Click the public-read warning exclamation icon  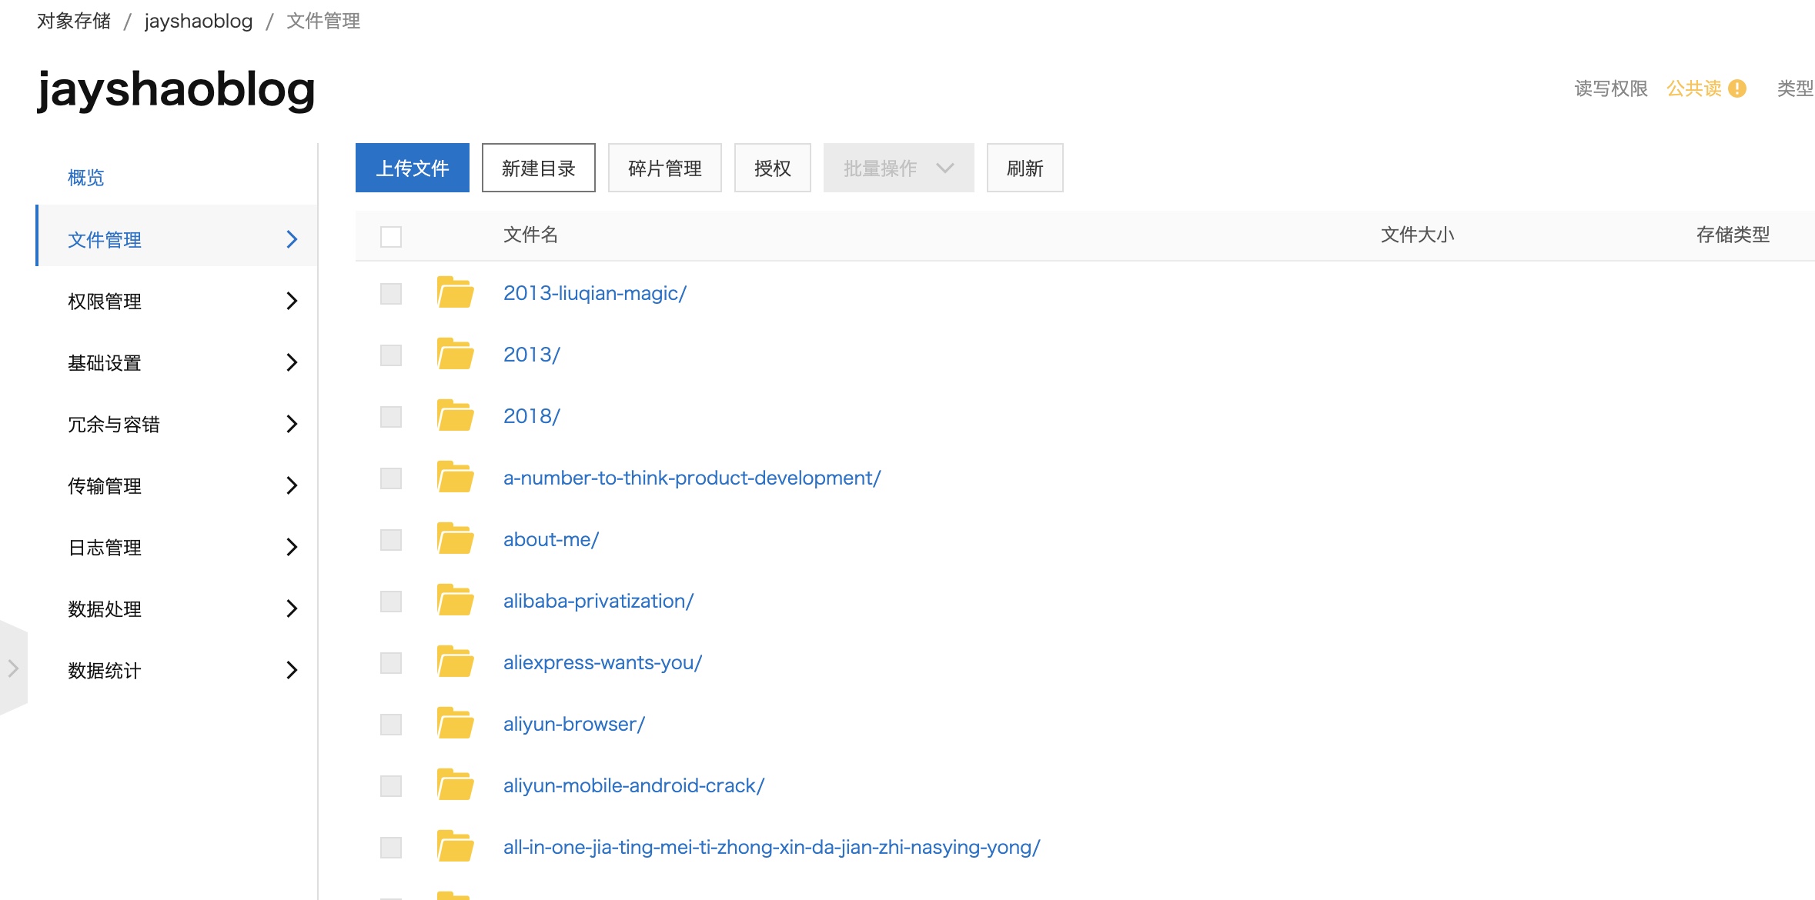1736,88
